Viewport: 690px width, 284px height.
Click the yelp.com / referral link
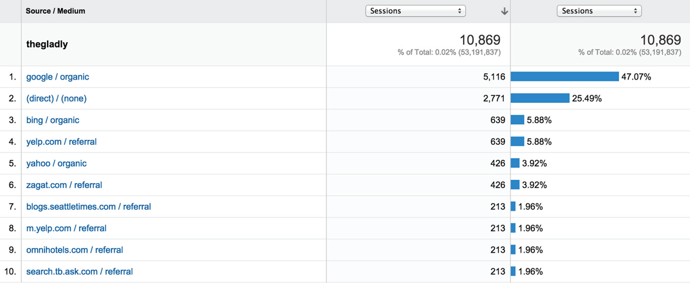(61, 142)
